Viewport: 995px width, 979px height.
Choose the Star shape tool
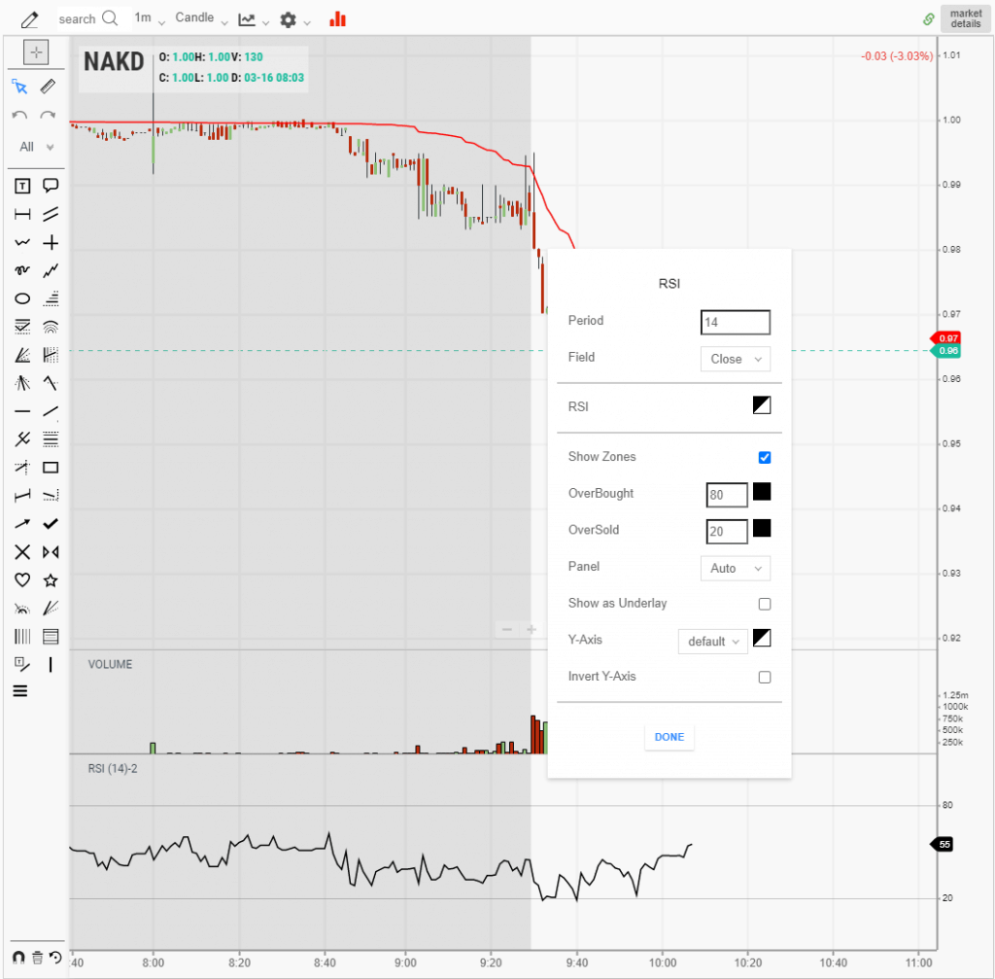click(51, 579)
